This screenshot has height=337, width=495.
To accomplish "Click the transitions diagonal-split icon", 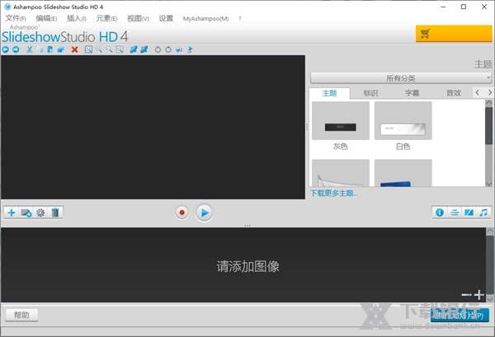I will pyautogui.click(x=469, y=213).
